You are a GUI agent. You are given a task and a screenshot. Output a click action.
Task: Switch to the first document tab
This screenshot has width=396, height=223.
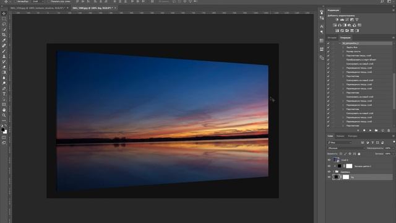(x=38, y=8)
